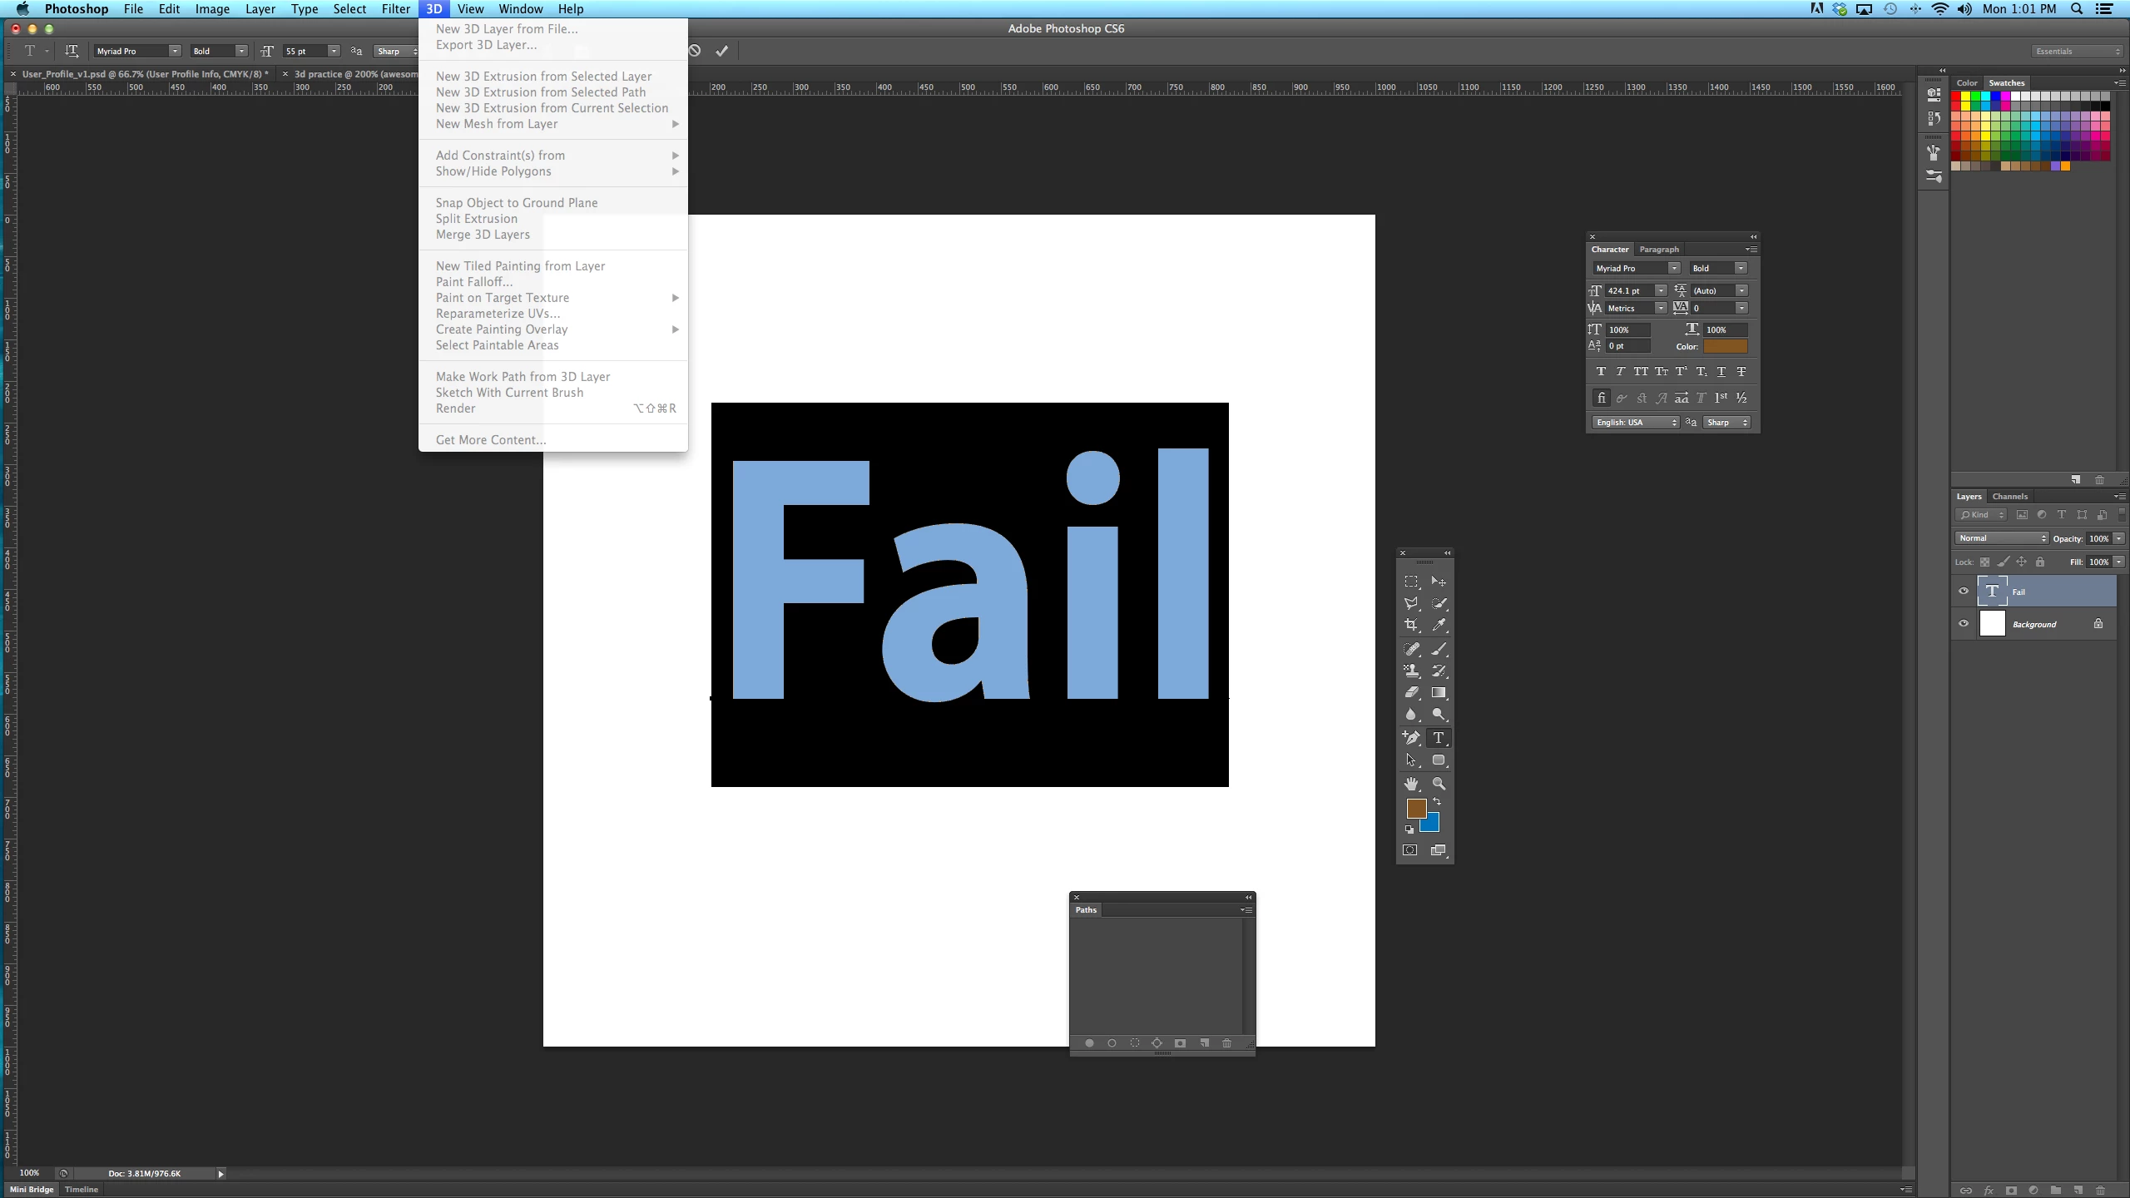Select the Crop tool
Screen dimensions: 2130x1198
(1411, 625)
